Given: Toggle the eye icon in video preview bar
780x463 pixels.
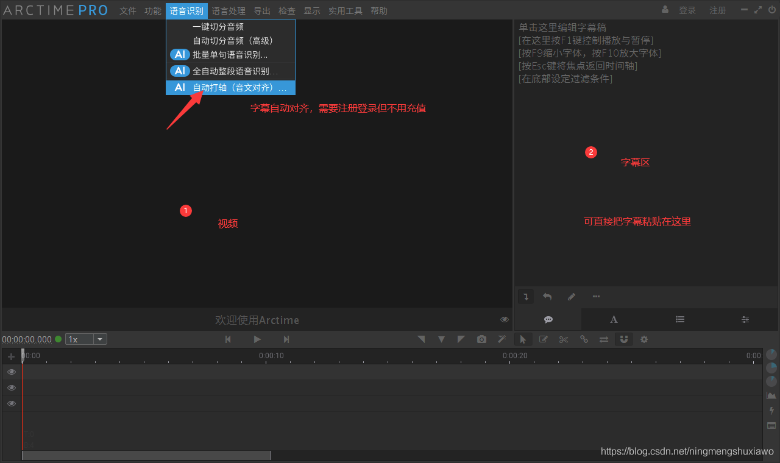Looking at the screenshot, I should (x=505, y=319).
